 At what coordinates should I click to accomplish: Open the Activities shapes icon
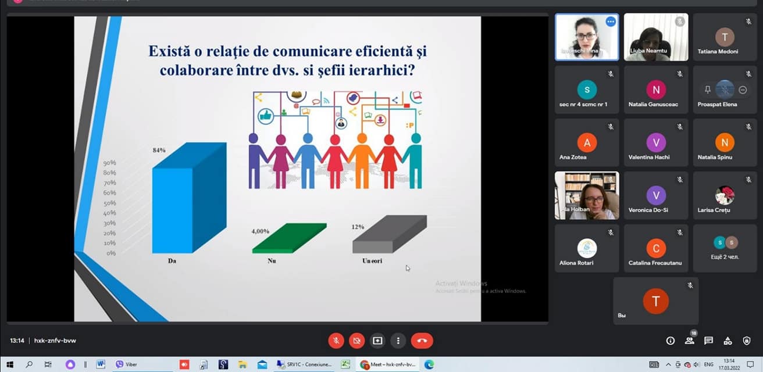[x=728, y=341]
